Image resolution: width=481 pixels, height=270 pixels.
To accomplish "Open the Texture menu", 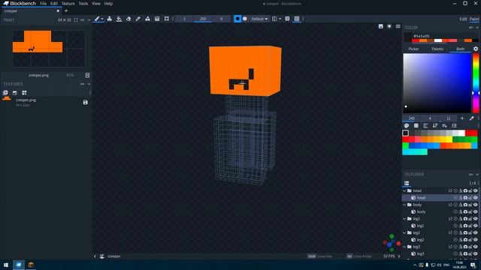I will pos(68,4).
